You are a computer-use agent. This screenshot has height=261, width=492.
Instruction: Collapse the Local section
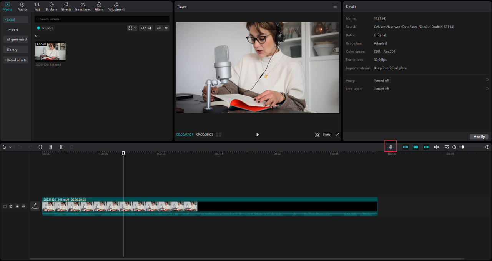16,20
